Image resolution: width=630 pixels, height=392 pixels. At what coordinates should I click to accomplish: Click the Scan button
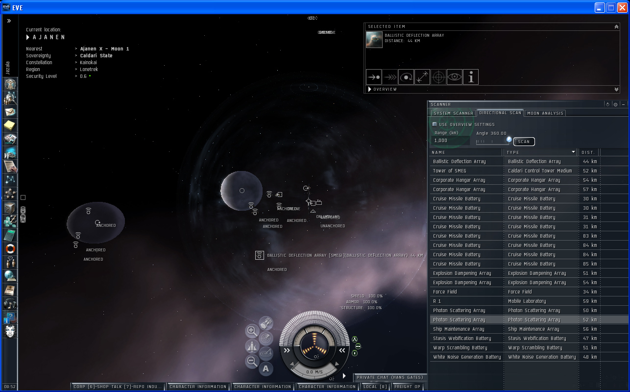pos(524,142)
